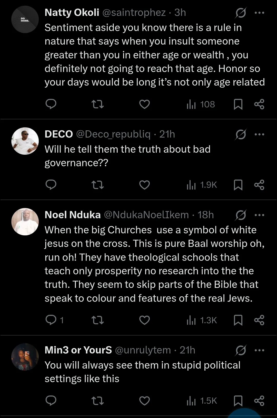277x418 pixels.
Task: Share the Min3 or YourS tweet
Action: point(259,401)
